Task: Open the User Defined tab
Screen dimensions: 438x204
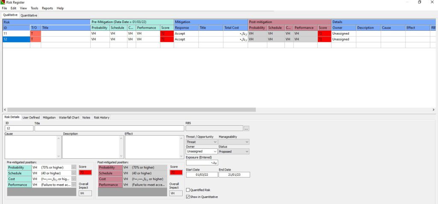Action: (x=31, y=118)
